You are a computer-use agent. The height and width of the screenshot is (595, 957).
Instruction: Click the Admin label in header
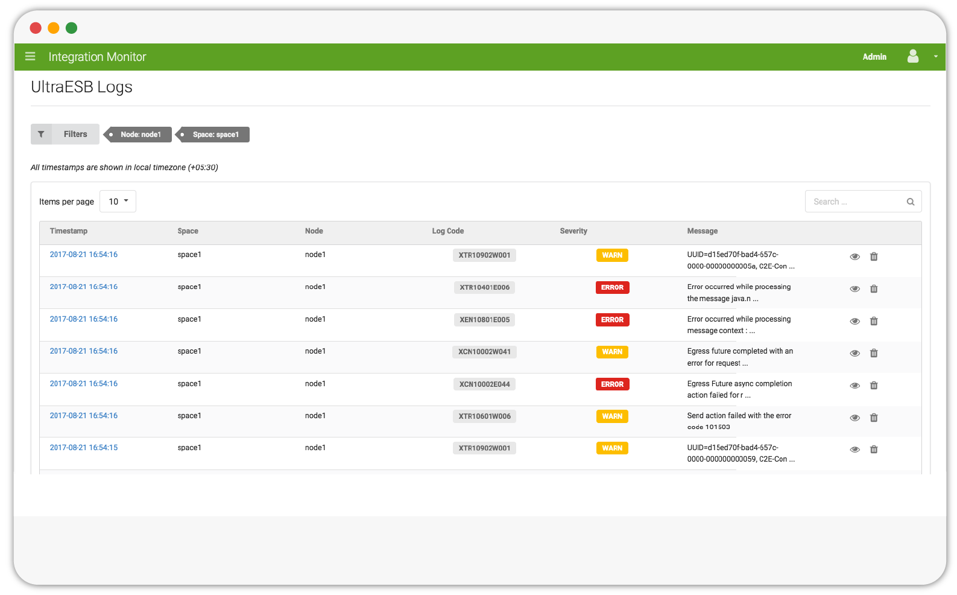click(874, 57)
